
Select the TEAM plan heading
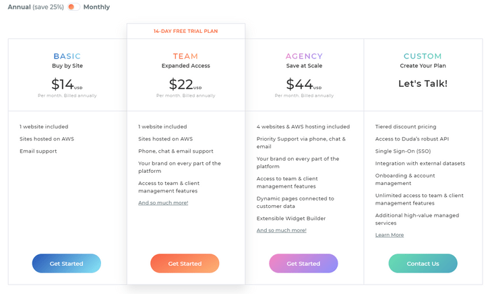pos(185,57)
